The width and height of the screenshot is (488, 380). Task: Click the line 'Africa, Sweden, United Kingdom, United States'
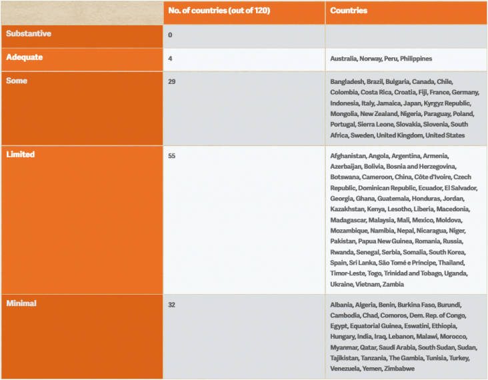click(x=397, y=135)
